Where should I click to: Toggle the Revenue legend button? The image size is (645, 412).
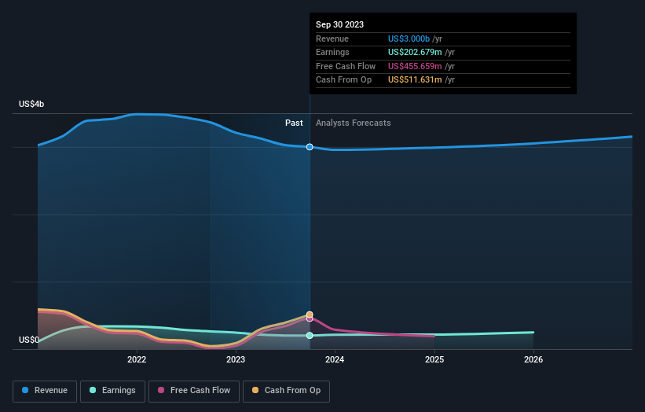click(45, 391)
